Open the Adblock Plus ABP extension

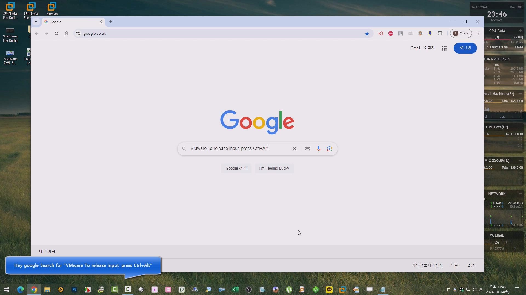click(391, 33)
